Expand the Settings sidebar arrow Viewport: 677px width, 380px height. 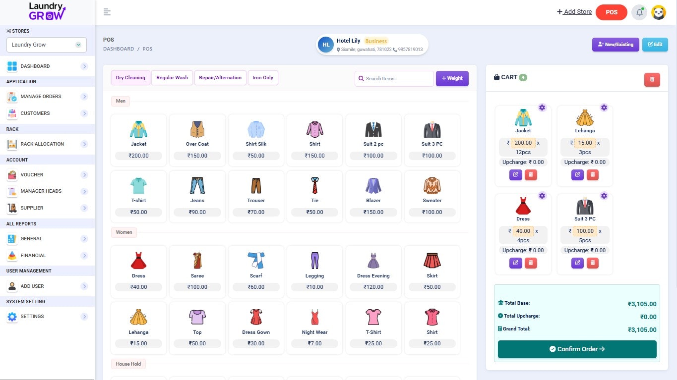pyautogui.click(x=84, y=317)
